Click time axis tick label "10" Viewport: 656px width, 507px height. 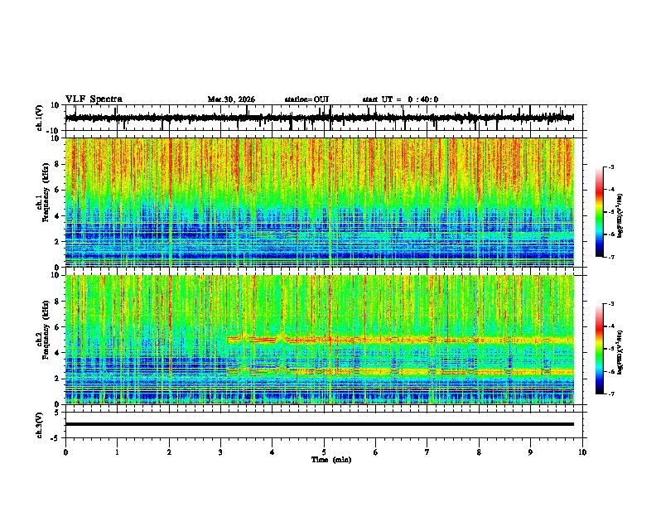tap(582, 452)
